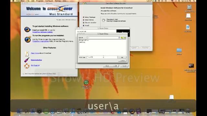207x116 pixels.
Task: Click the run programs icon in Welcome
Action: click(x=27, y=39)
